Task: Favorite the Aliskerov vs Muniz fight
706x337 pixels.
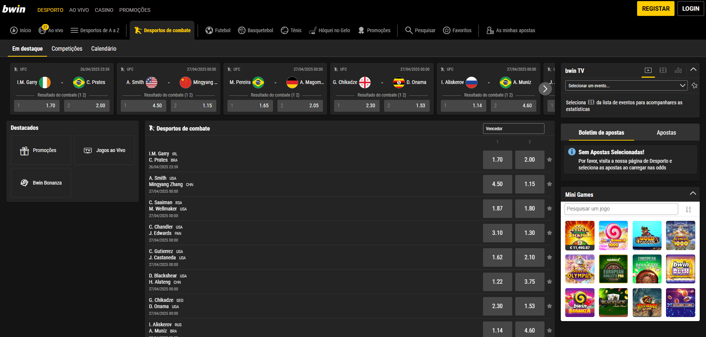Action: pos(550,331)
